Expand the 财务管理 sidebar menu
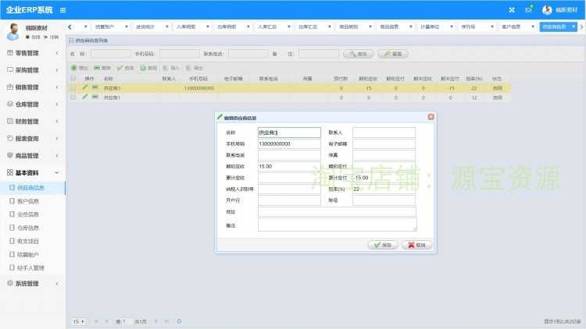 pos(33,122)
